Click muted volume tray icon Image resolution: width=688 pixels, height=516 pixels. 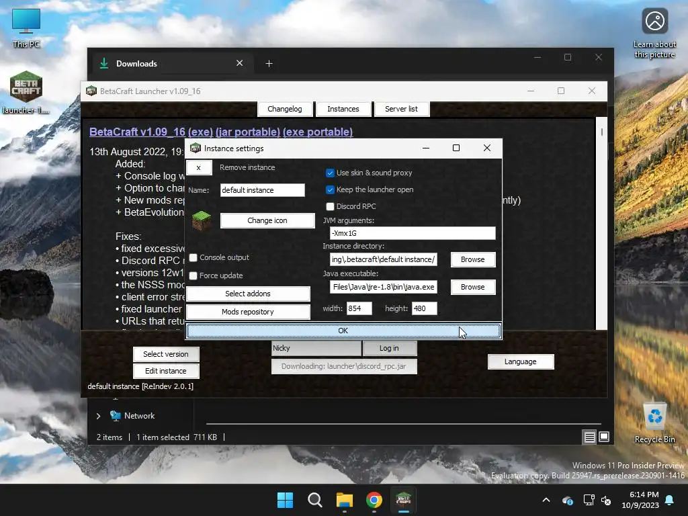coord(606,500)
